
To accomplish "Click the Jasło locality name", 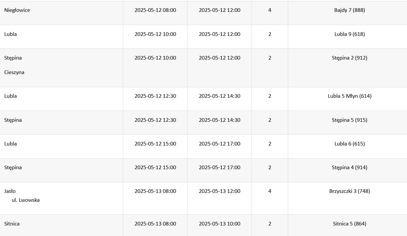I will pos(10,191).
